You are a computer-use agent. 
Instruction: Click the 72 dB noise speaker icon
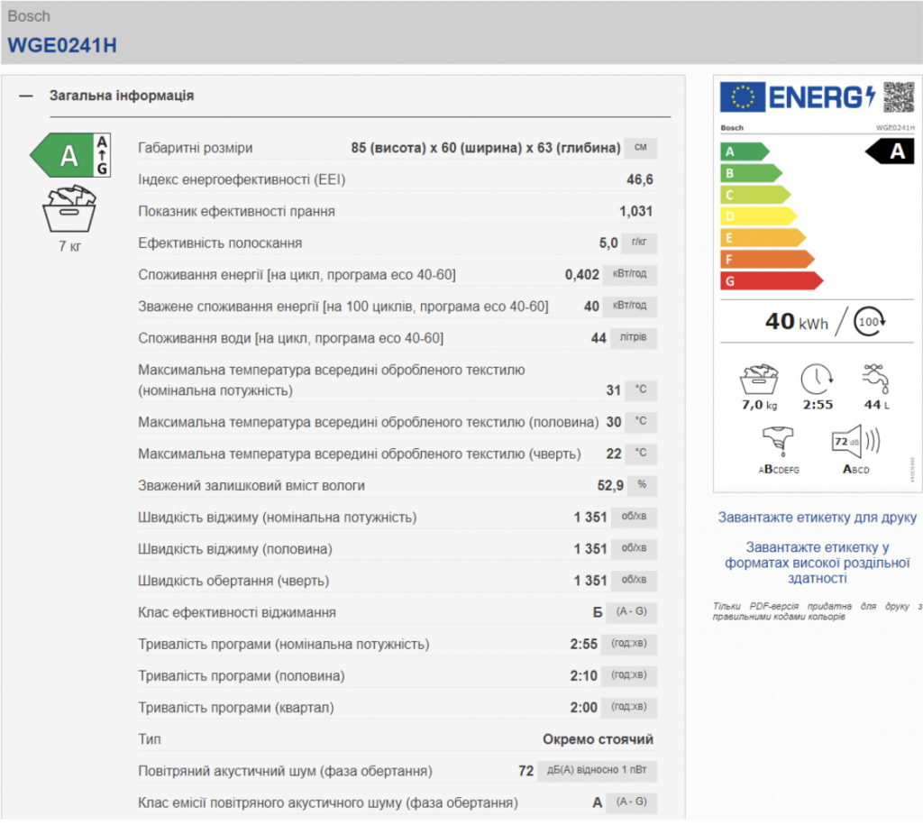(x=853, y=443)
